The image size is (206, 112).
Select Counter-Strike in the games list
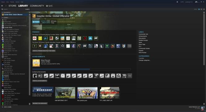click(8, 28)
